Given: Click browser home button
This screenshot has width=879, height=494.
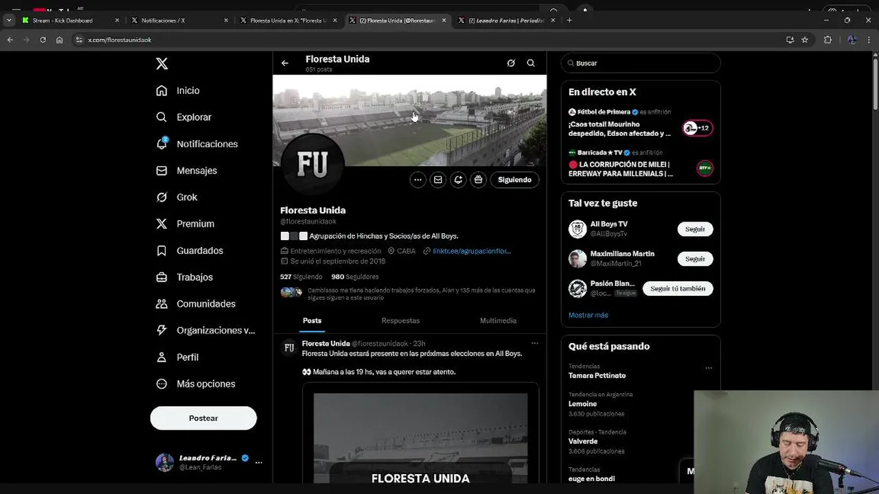Looking at the screenshot, I should [60, 40].
